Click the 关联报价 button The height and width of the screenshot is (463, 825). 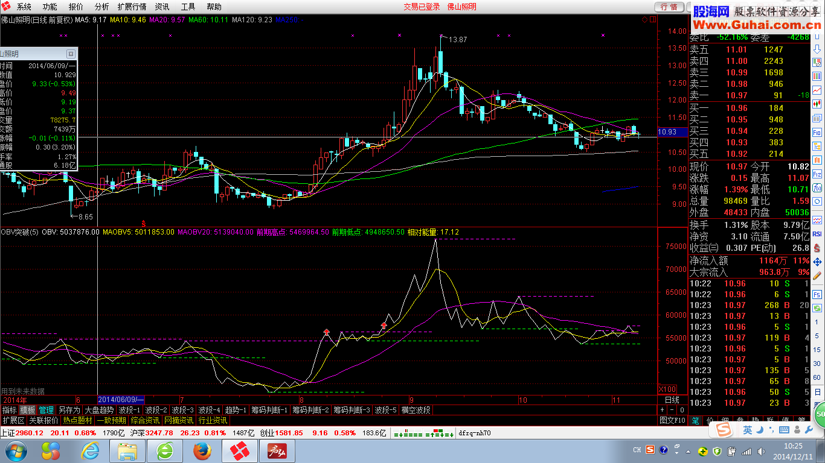43,420
